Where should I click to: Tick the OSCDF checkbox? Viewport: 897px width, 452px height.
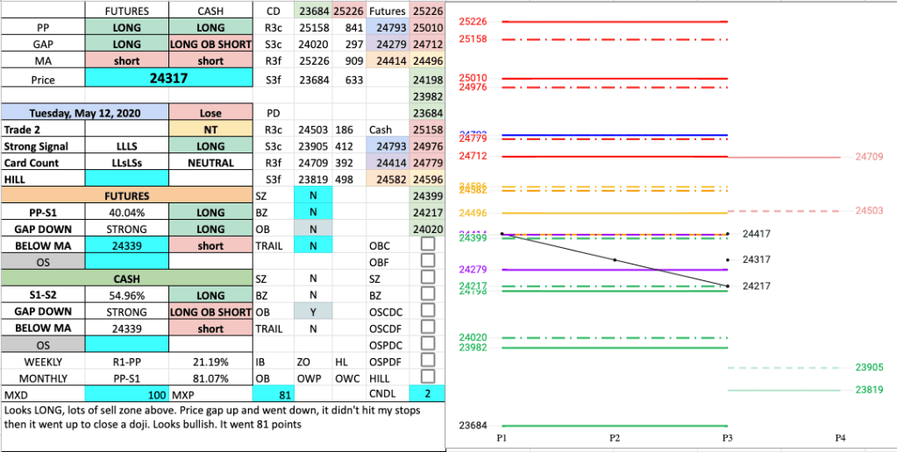[x=428, y=328]
